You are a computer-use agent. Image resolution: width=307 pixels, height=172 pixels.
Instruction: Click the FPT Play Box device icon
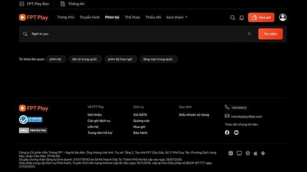click(22, 4)
